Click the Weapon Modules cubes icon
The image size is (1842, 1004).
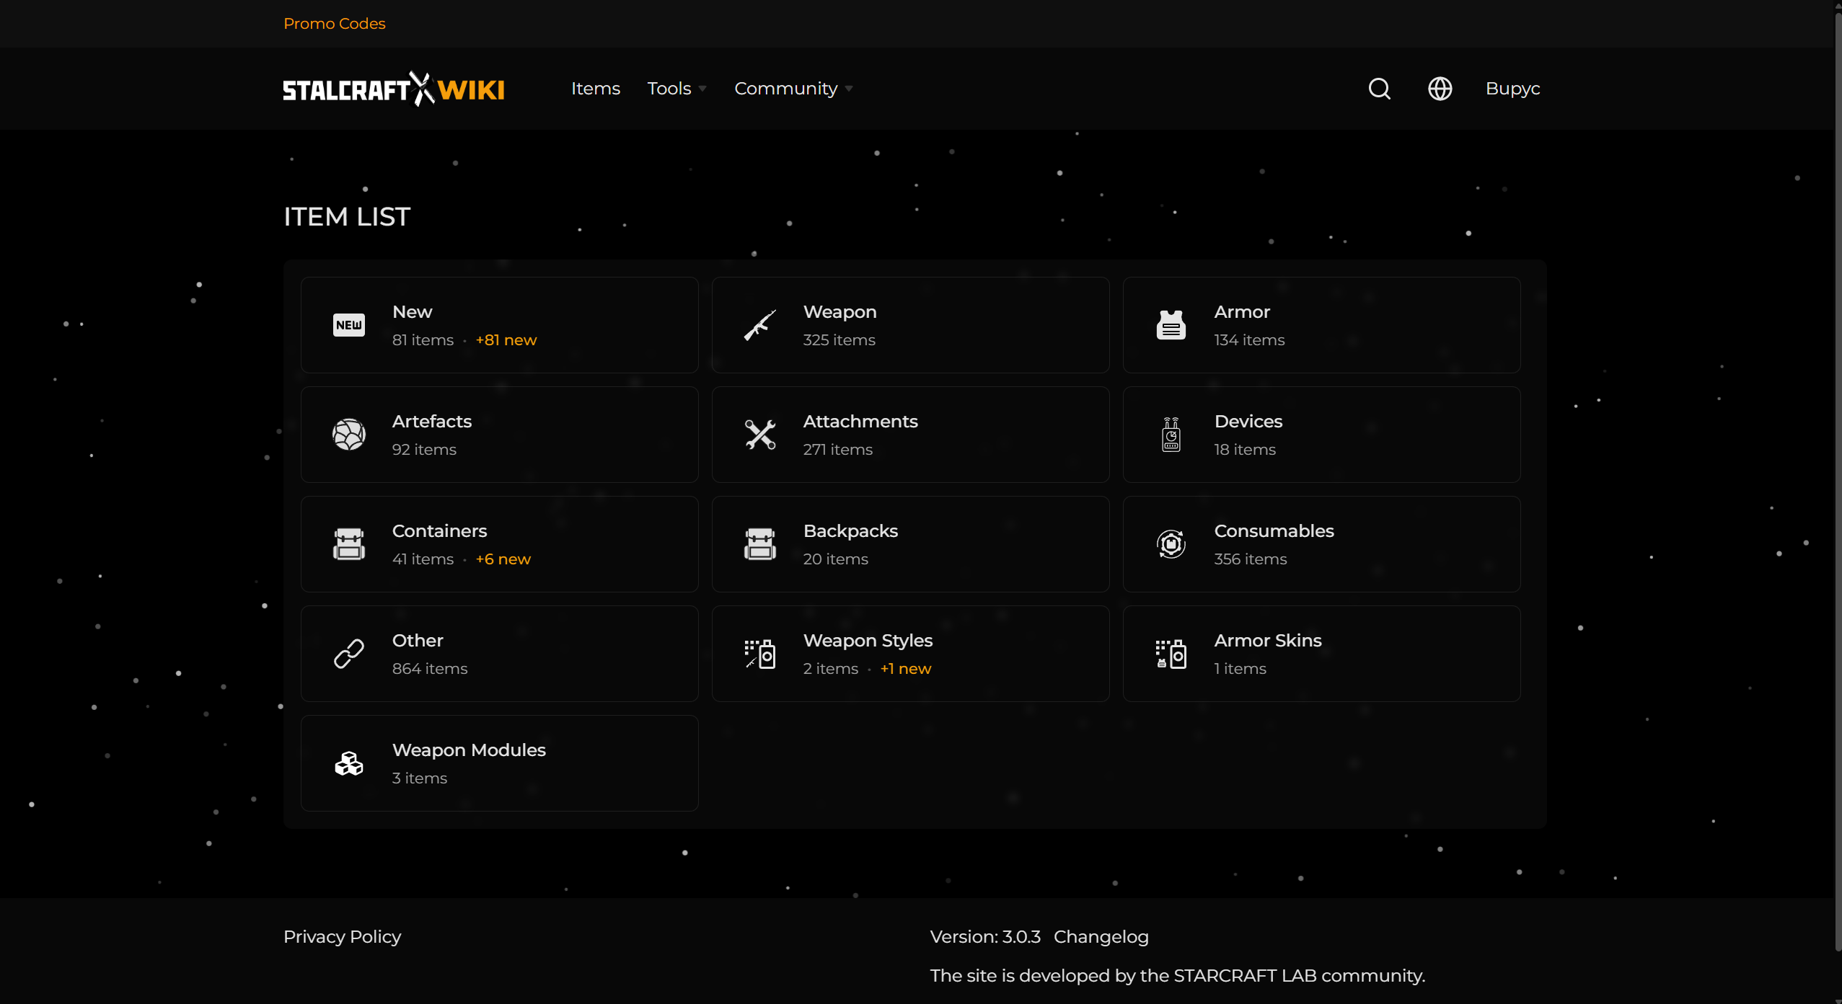point(349,763)
